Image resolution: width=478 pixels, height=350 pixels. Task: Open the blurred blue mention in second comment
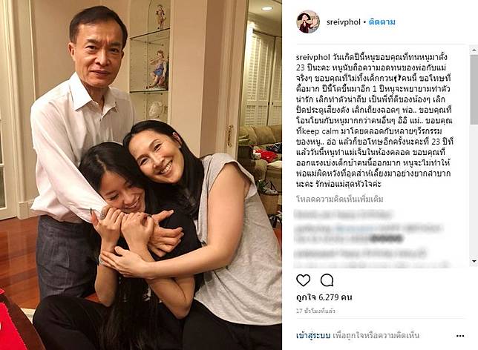pos(355,228)
